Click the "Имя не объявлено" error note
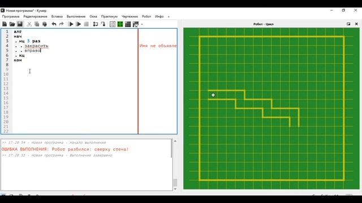This screenshot has width=362, height=203. 158,46
